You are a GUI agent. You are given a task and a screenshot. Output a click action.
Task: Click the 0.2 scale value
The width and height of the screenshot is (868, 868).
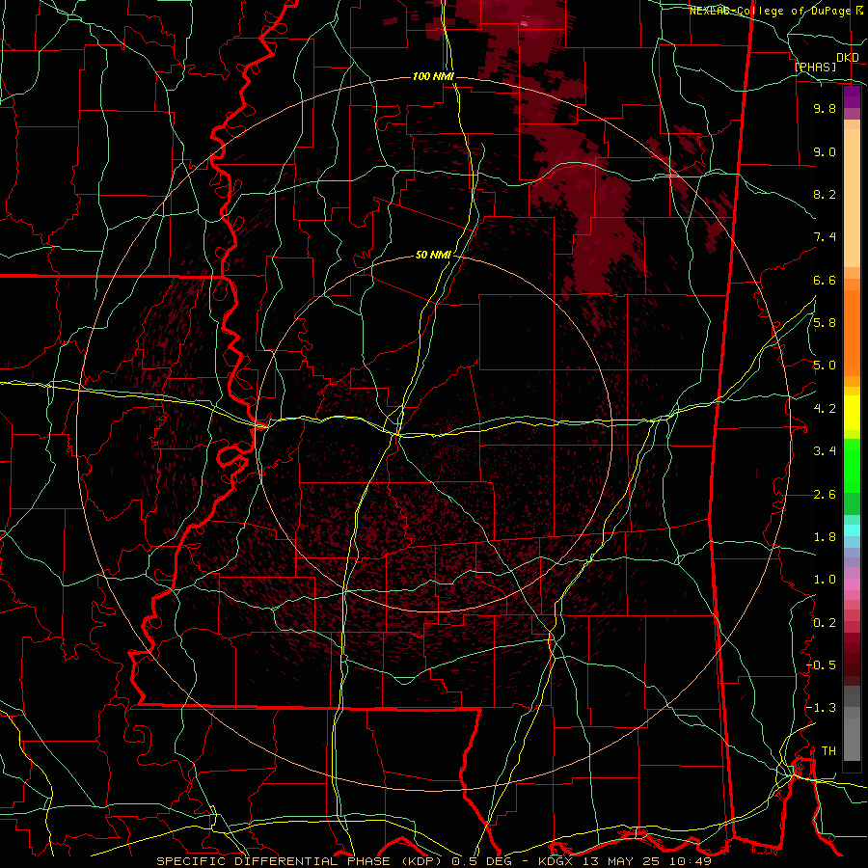click(x=825, y=623)
